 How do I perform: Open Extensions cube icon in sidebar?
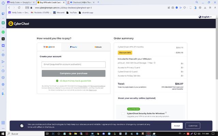tap(3, 78)
